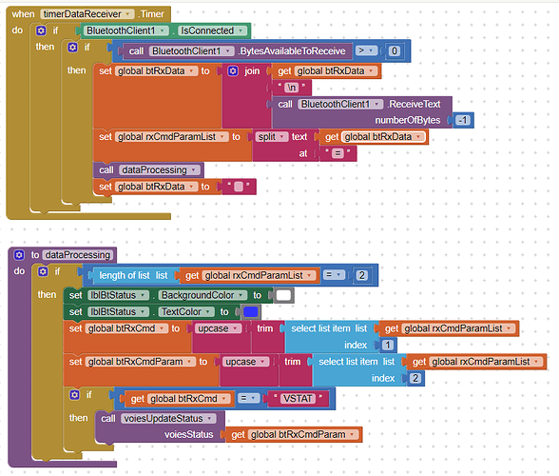Screen dimensions: 559x476
Task: Open BackgroundColor property dropdown
Action: pos(241,295)
